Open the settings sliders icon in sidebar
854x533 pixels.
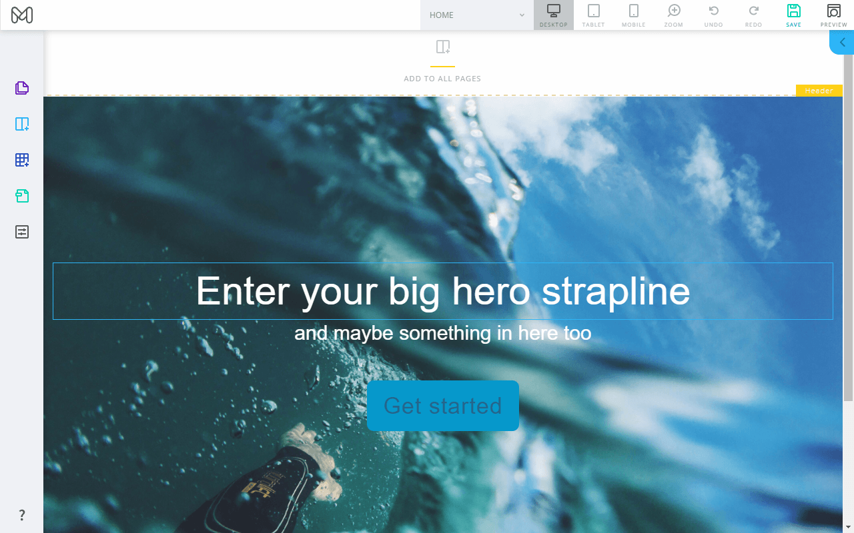coord(22,232)
